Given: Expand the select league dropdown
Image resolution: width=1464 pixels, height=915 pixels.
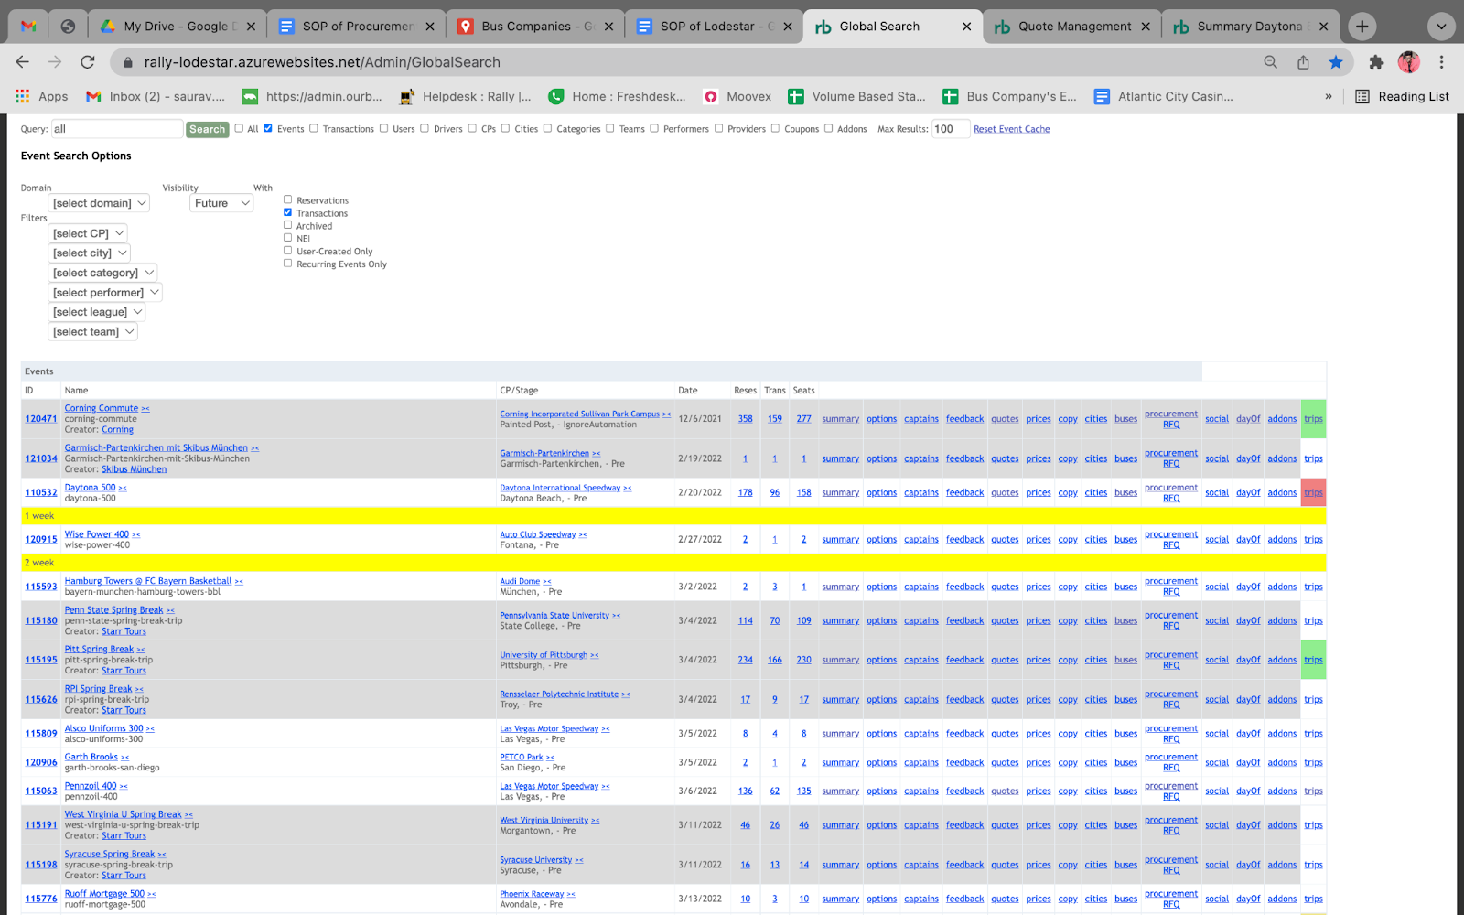Looking at the screenshot, I should [x=97, y=312].
